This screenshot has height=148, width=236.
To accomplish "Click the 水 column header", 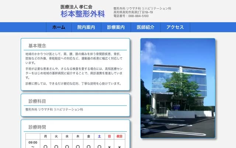I will click(67, 137).
